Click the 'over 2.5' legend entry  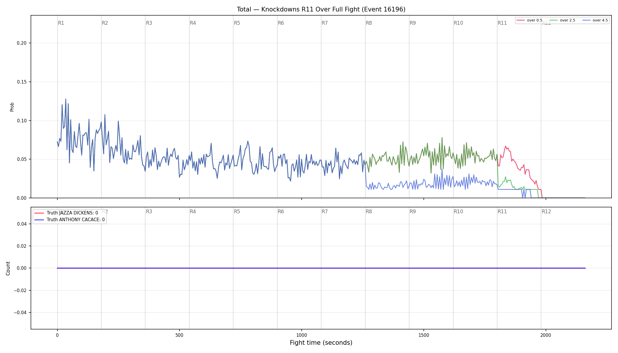tap(562, 20)
